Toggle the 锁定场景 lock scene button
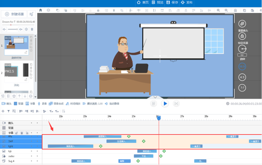 pos(242,36)
